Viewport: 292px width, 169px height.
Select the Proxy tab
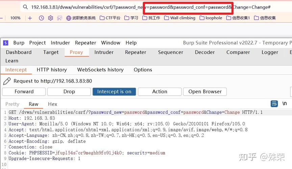pyautogui.click(x=76, y=52)
